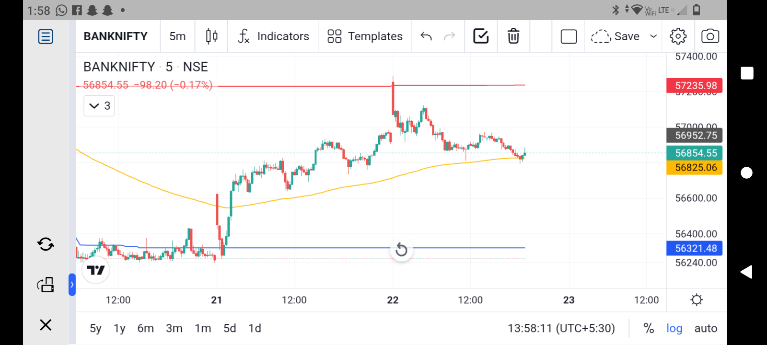Image resolution: width=767 pixels, height=345 pixels.
Task: Undo the last chart action
Action: tap(426, 36)
